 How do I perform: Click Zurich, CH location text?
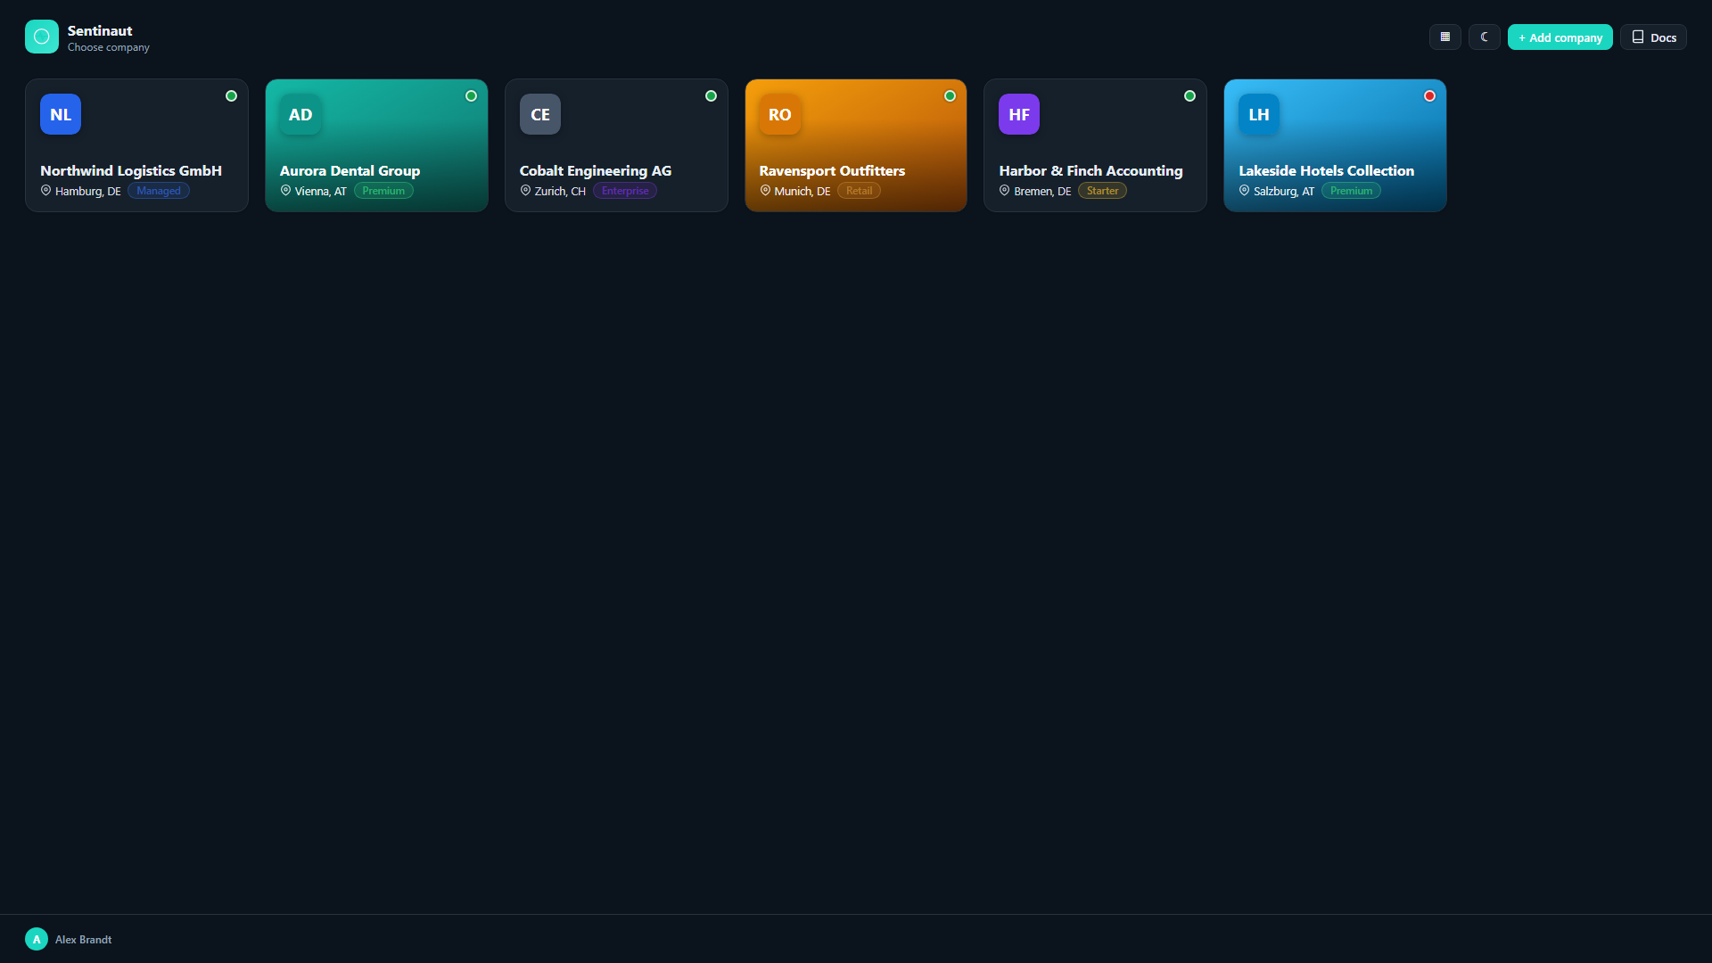[560, 192]
